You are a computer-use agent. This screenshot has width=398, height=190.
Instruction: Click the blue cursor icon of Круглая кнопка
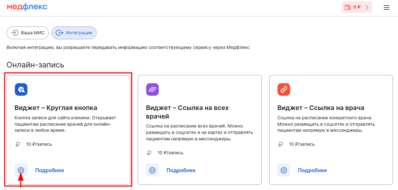[x=21, y=89]
